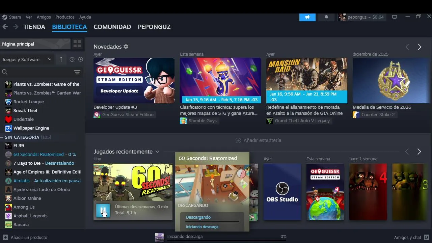Go forward with the right arrow

[16, 27]
